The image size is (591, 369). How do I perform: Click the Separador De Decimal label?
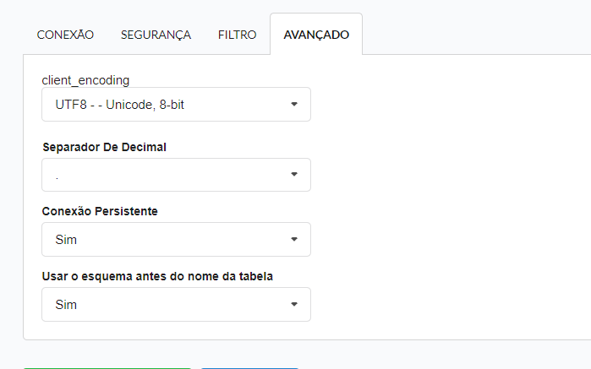pyautogui.click(x=104, y=147)
